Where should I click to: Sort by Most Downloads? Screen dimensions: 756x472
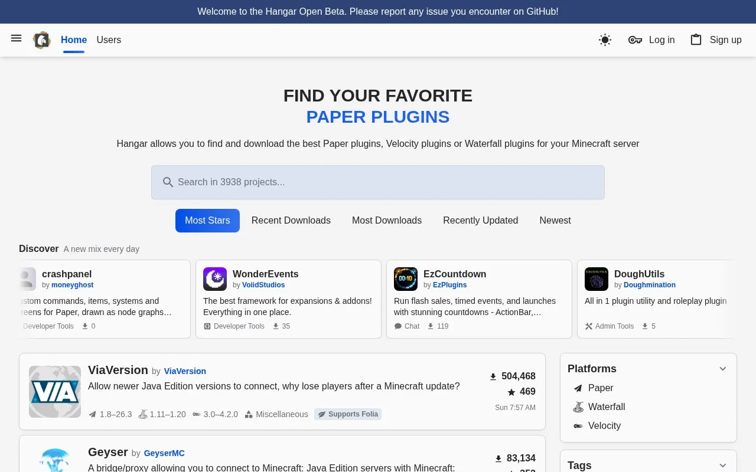point(387,221)
